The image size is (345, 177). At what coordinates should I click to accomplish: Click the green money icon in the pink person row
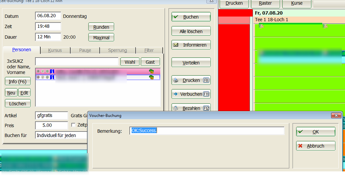[x=151, y=72]
